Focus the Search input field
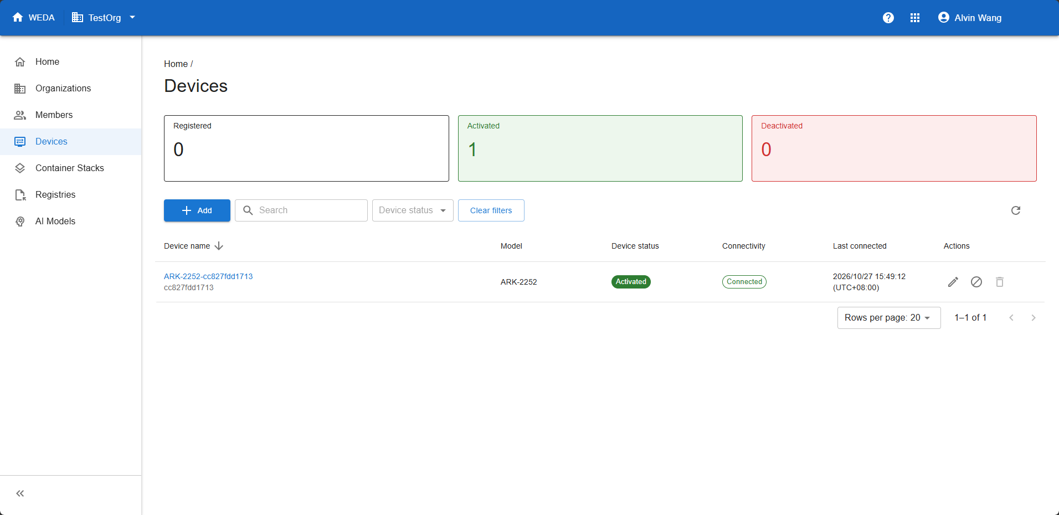 click(x=301, y=210)
